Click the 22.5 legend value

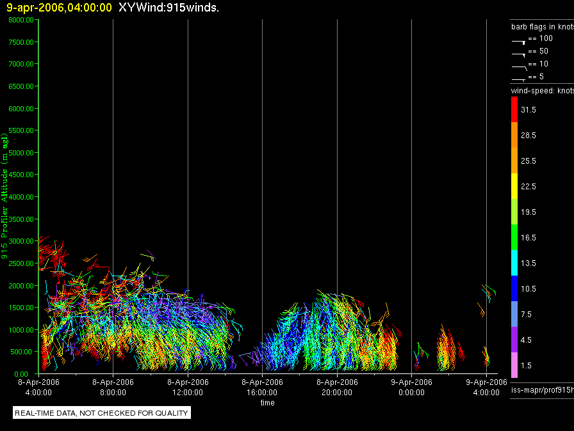[529, 186]
